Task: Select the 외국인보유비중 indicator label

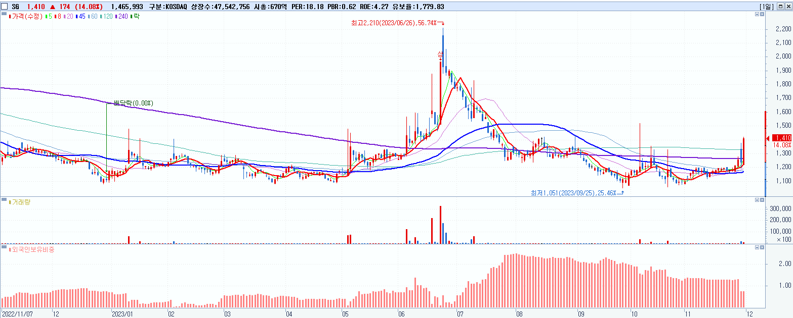Action: pos(31,249)
